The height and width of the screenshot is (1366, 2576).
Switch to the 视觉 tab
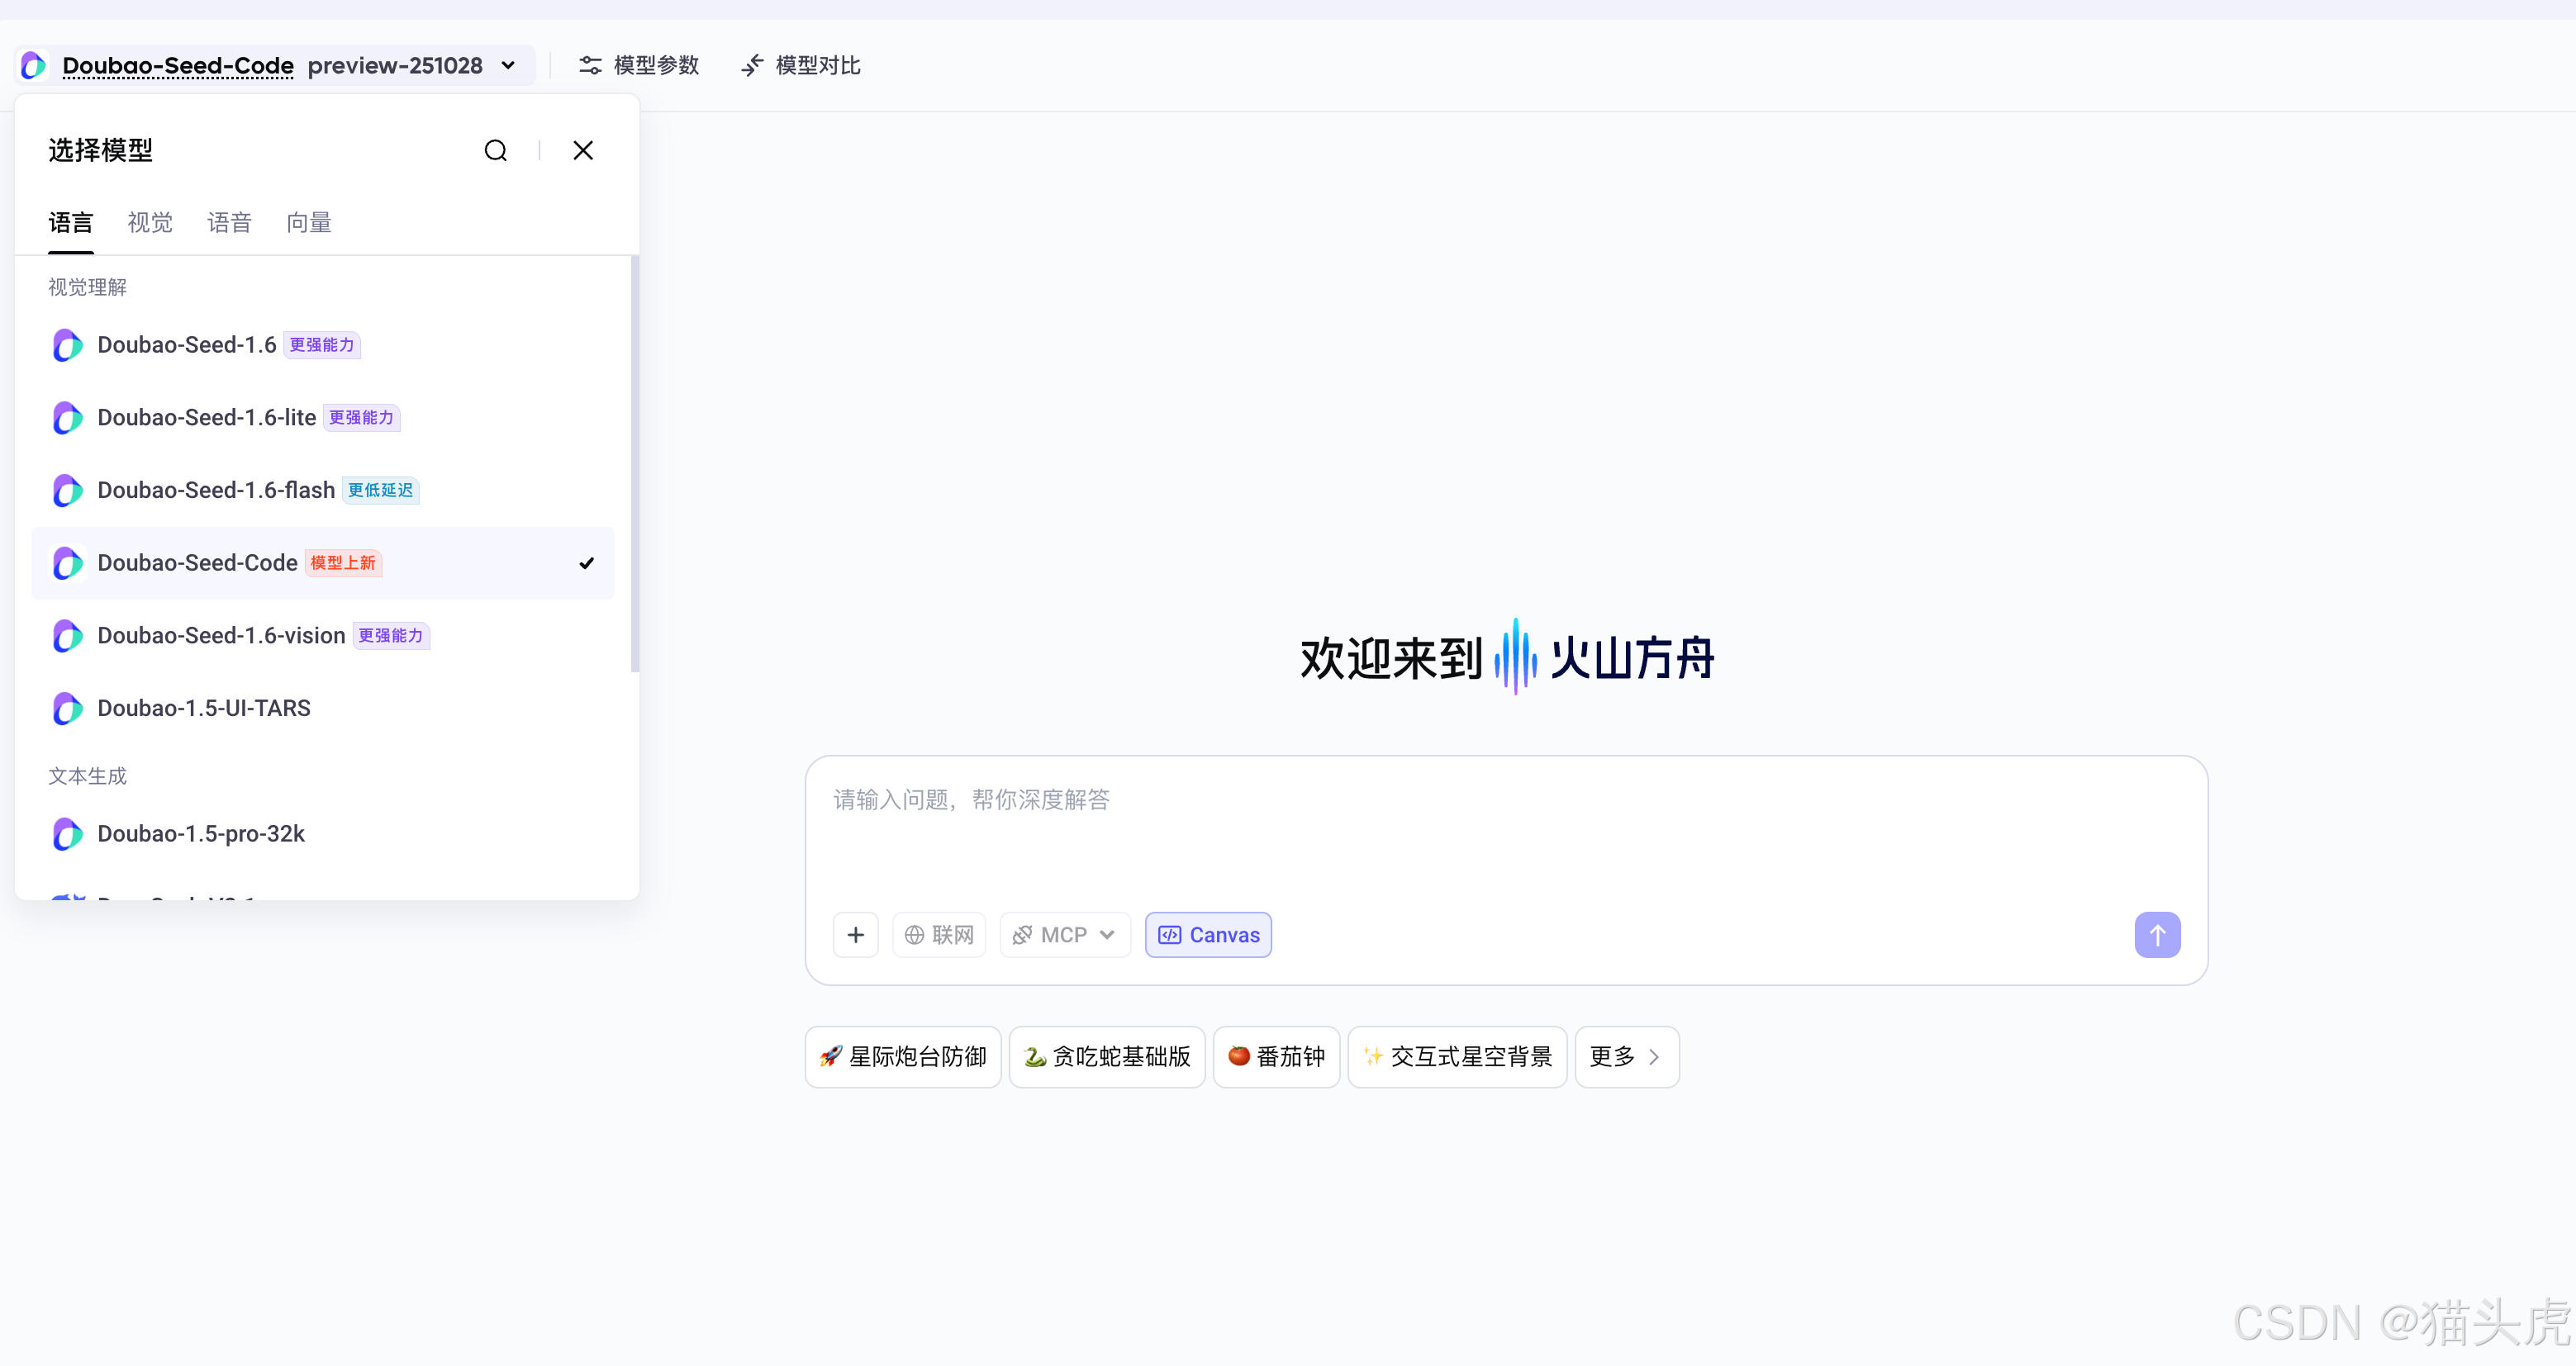point(149,222)
